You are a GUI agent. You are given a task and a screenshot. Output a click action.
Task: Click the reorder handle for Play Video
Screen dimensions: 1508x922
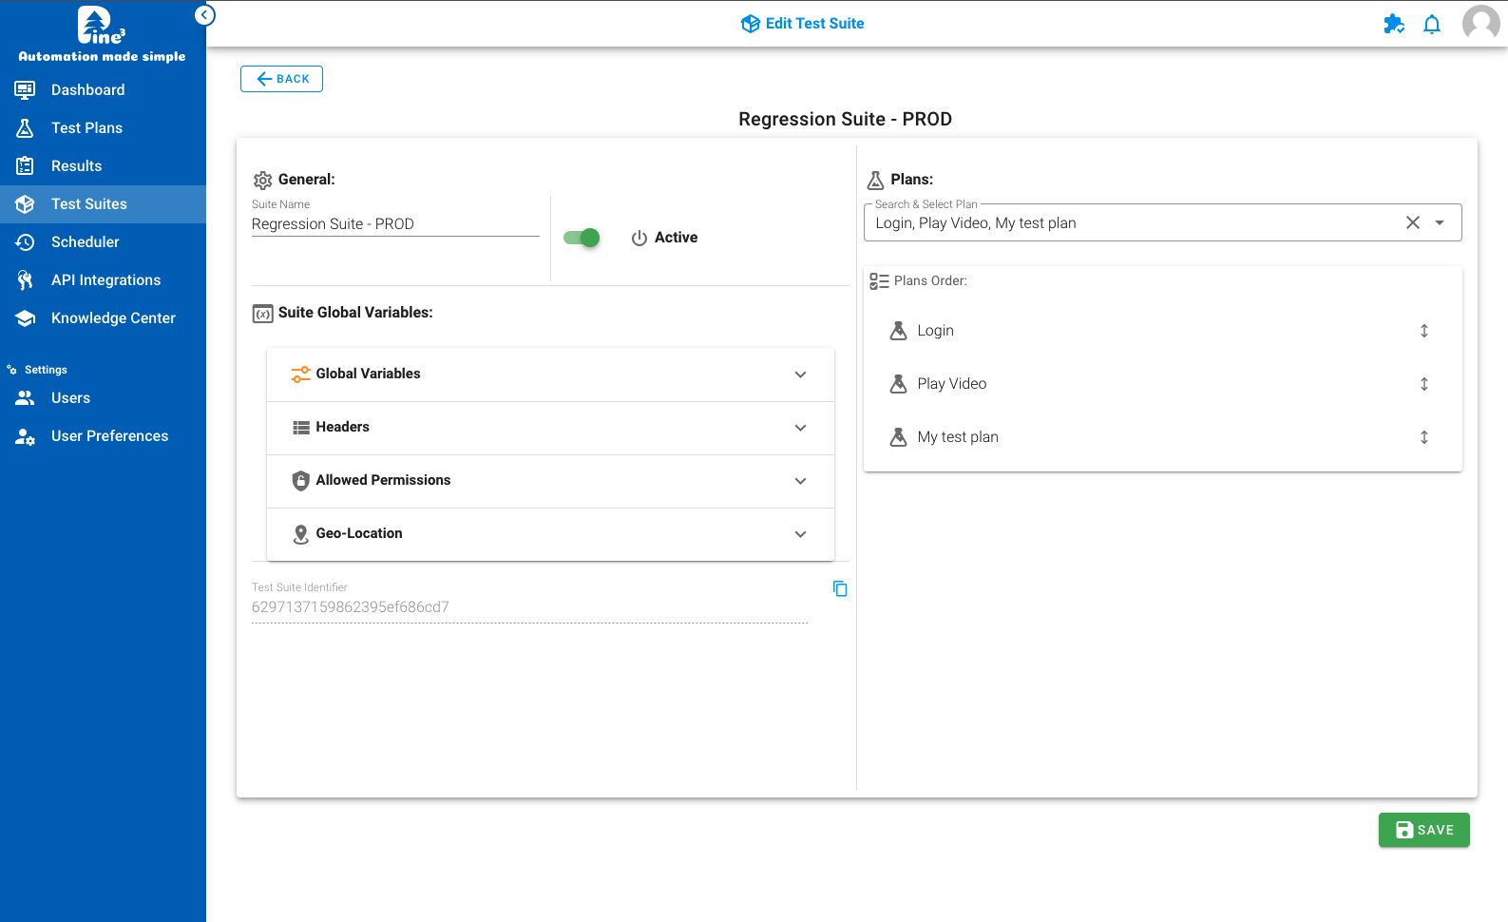pos(1423,384)
